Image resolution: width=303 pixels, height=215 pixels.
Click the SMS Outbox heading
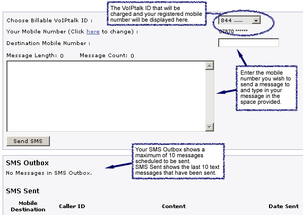pos(27,163)
